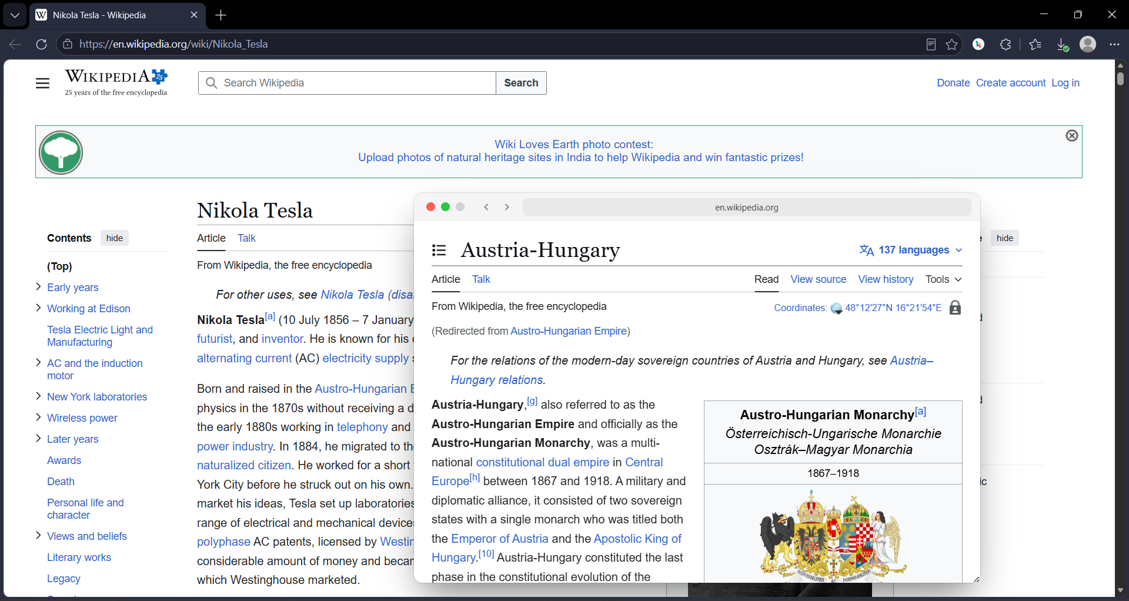The height and width of the screenshot is (601, 1129).
Task: Go forward in the Austria-Hungary preview popup
Action: coord(507,207)
